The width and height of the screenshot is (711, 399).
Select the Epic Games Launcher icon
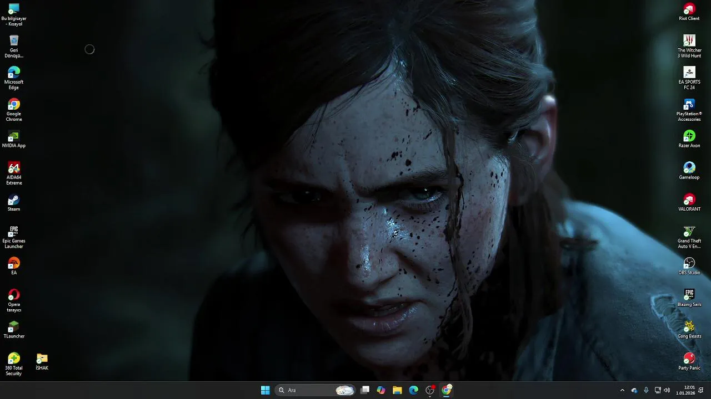(x=14, y=237)
